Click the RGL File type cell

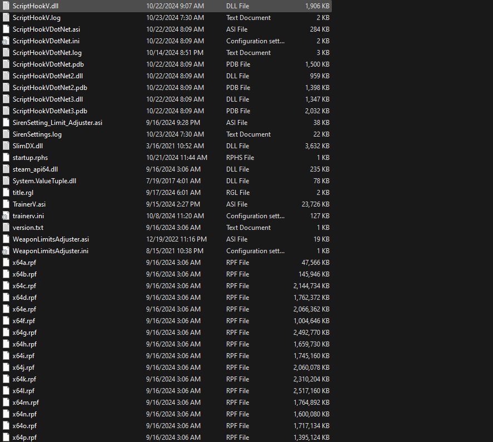[x=238, y=193]
